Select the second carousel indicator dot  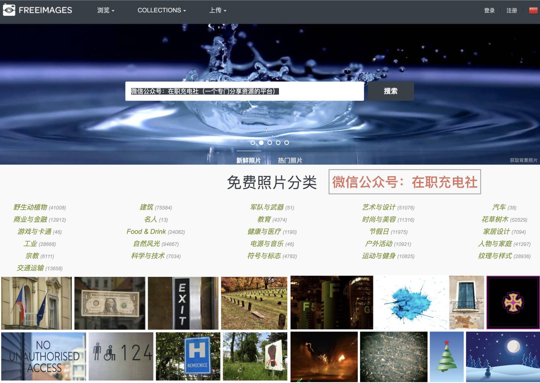tap(261, 143)
